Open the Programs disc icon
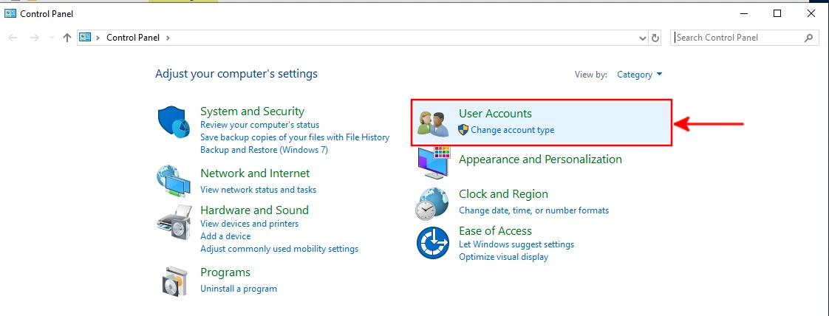 174,281
